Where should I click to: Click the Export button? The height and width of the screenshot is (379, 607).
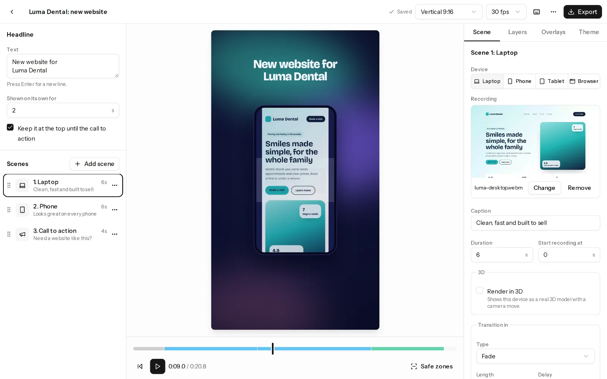(583, 12)
